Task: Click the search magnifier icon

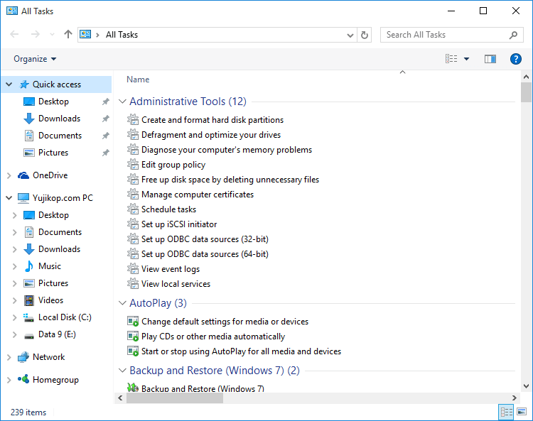Action: click(x=513, y=35)
